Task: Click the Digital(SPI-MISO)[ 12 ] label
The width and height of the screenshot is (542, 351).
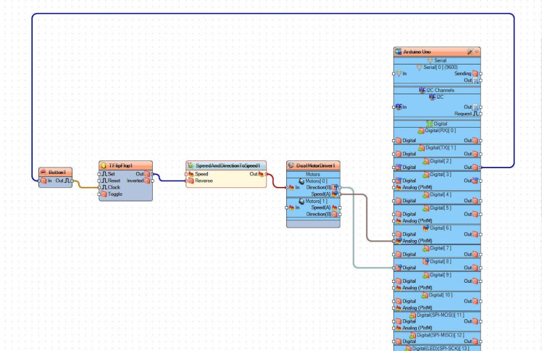Action: coord(441,335)
